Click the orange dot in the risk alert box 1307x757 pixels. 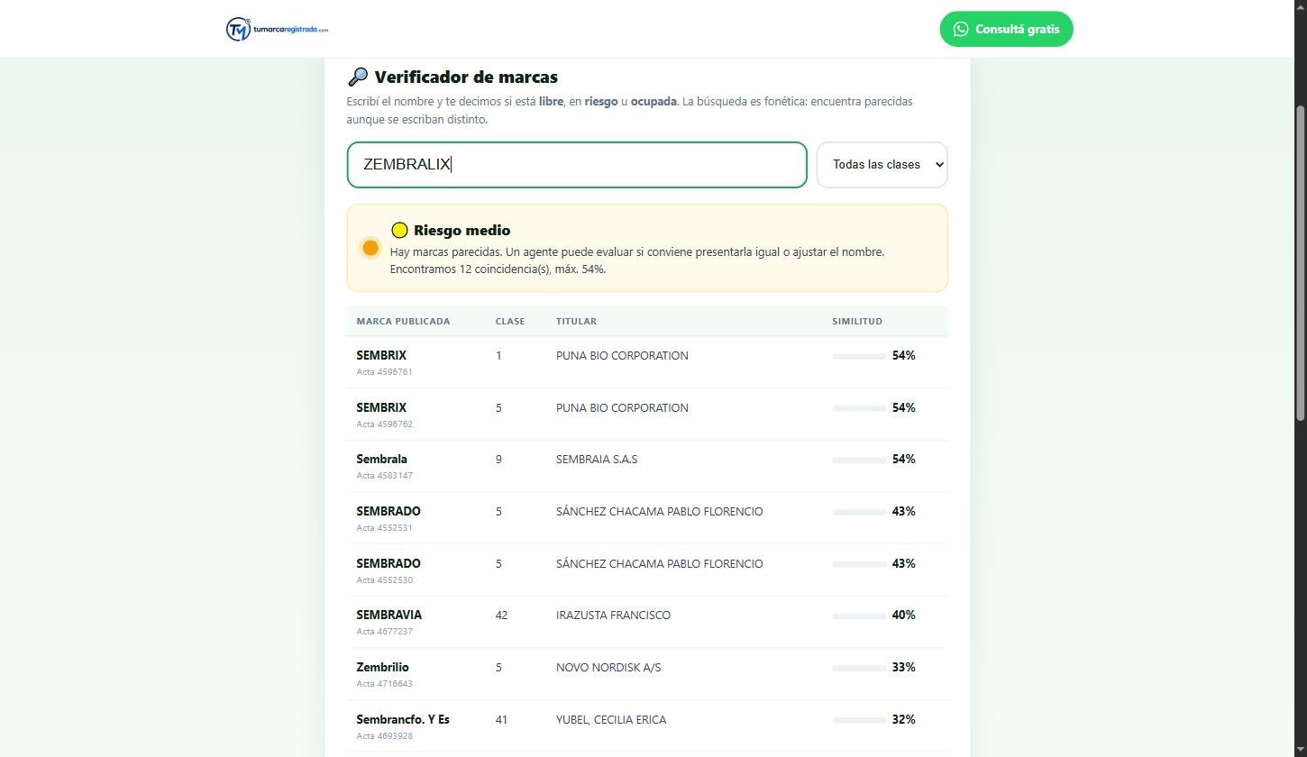(370, 248)
